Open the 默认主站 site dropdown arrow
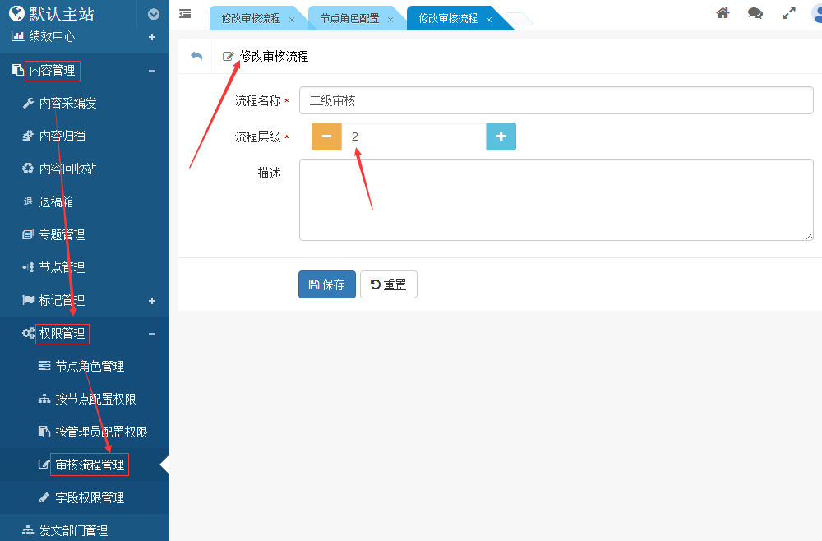Image resolution: width=822 pixels, height=541 pixels. (x=153, y=14)
